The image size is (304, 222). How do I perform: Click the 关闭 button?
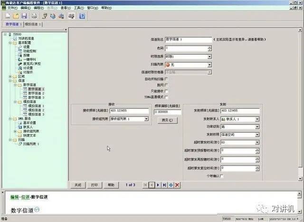(x=78, y=184)
